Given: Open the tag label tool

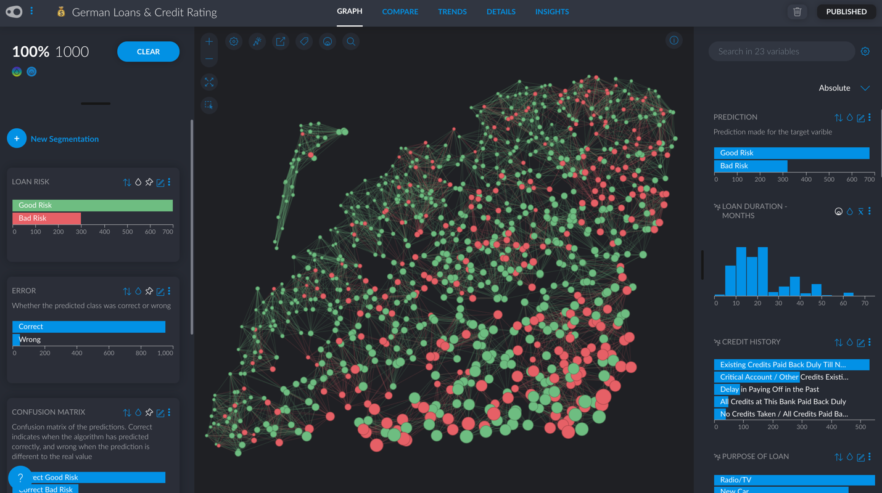Looking at the screenshot, I should click(304, 41).
